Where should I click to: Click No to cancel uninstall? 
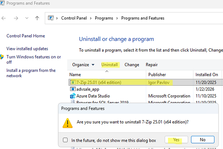coord(203,140)
